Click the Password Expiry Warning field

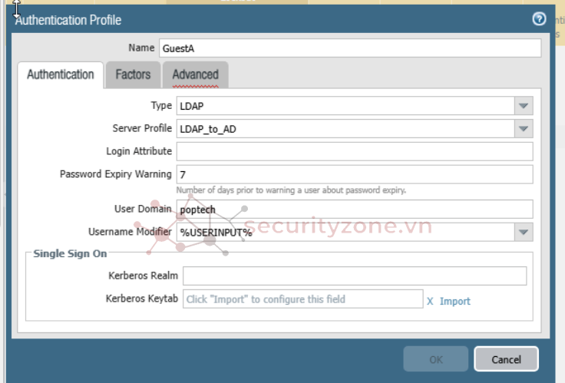coord(354,174)
